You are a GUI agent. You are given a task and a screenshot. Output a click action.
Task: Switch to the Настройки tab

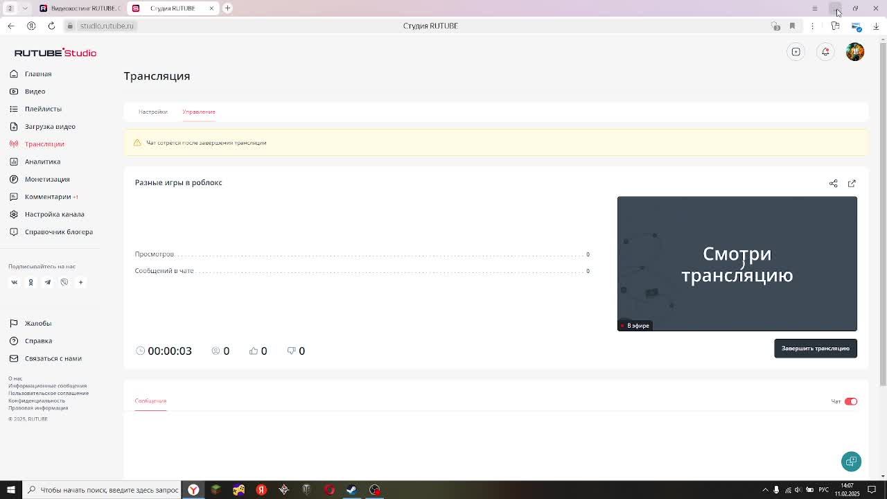point(152,112)
